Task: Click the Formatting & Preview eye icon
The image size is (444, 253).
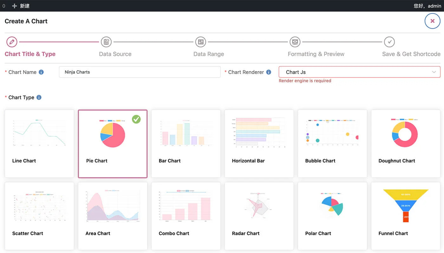Action: tap(295, 42)
